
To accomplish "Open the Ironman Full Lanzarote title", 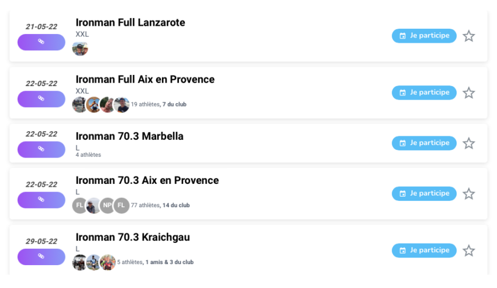I will tap(130, 23).
